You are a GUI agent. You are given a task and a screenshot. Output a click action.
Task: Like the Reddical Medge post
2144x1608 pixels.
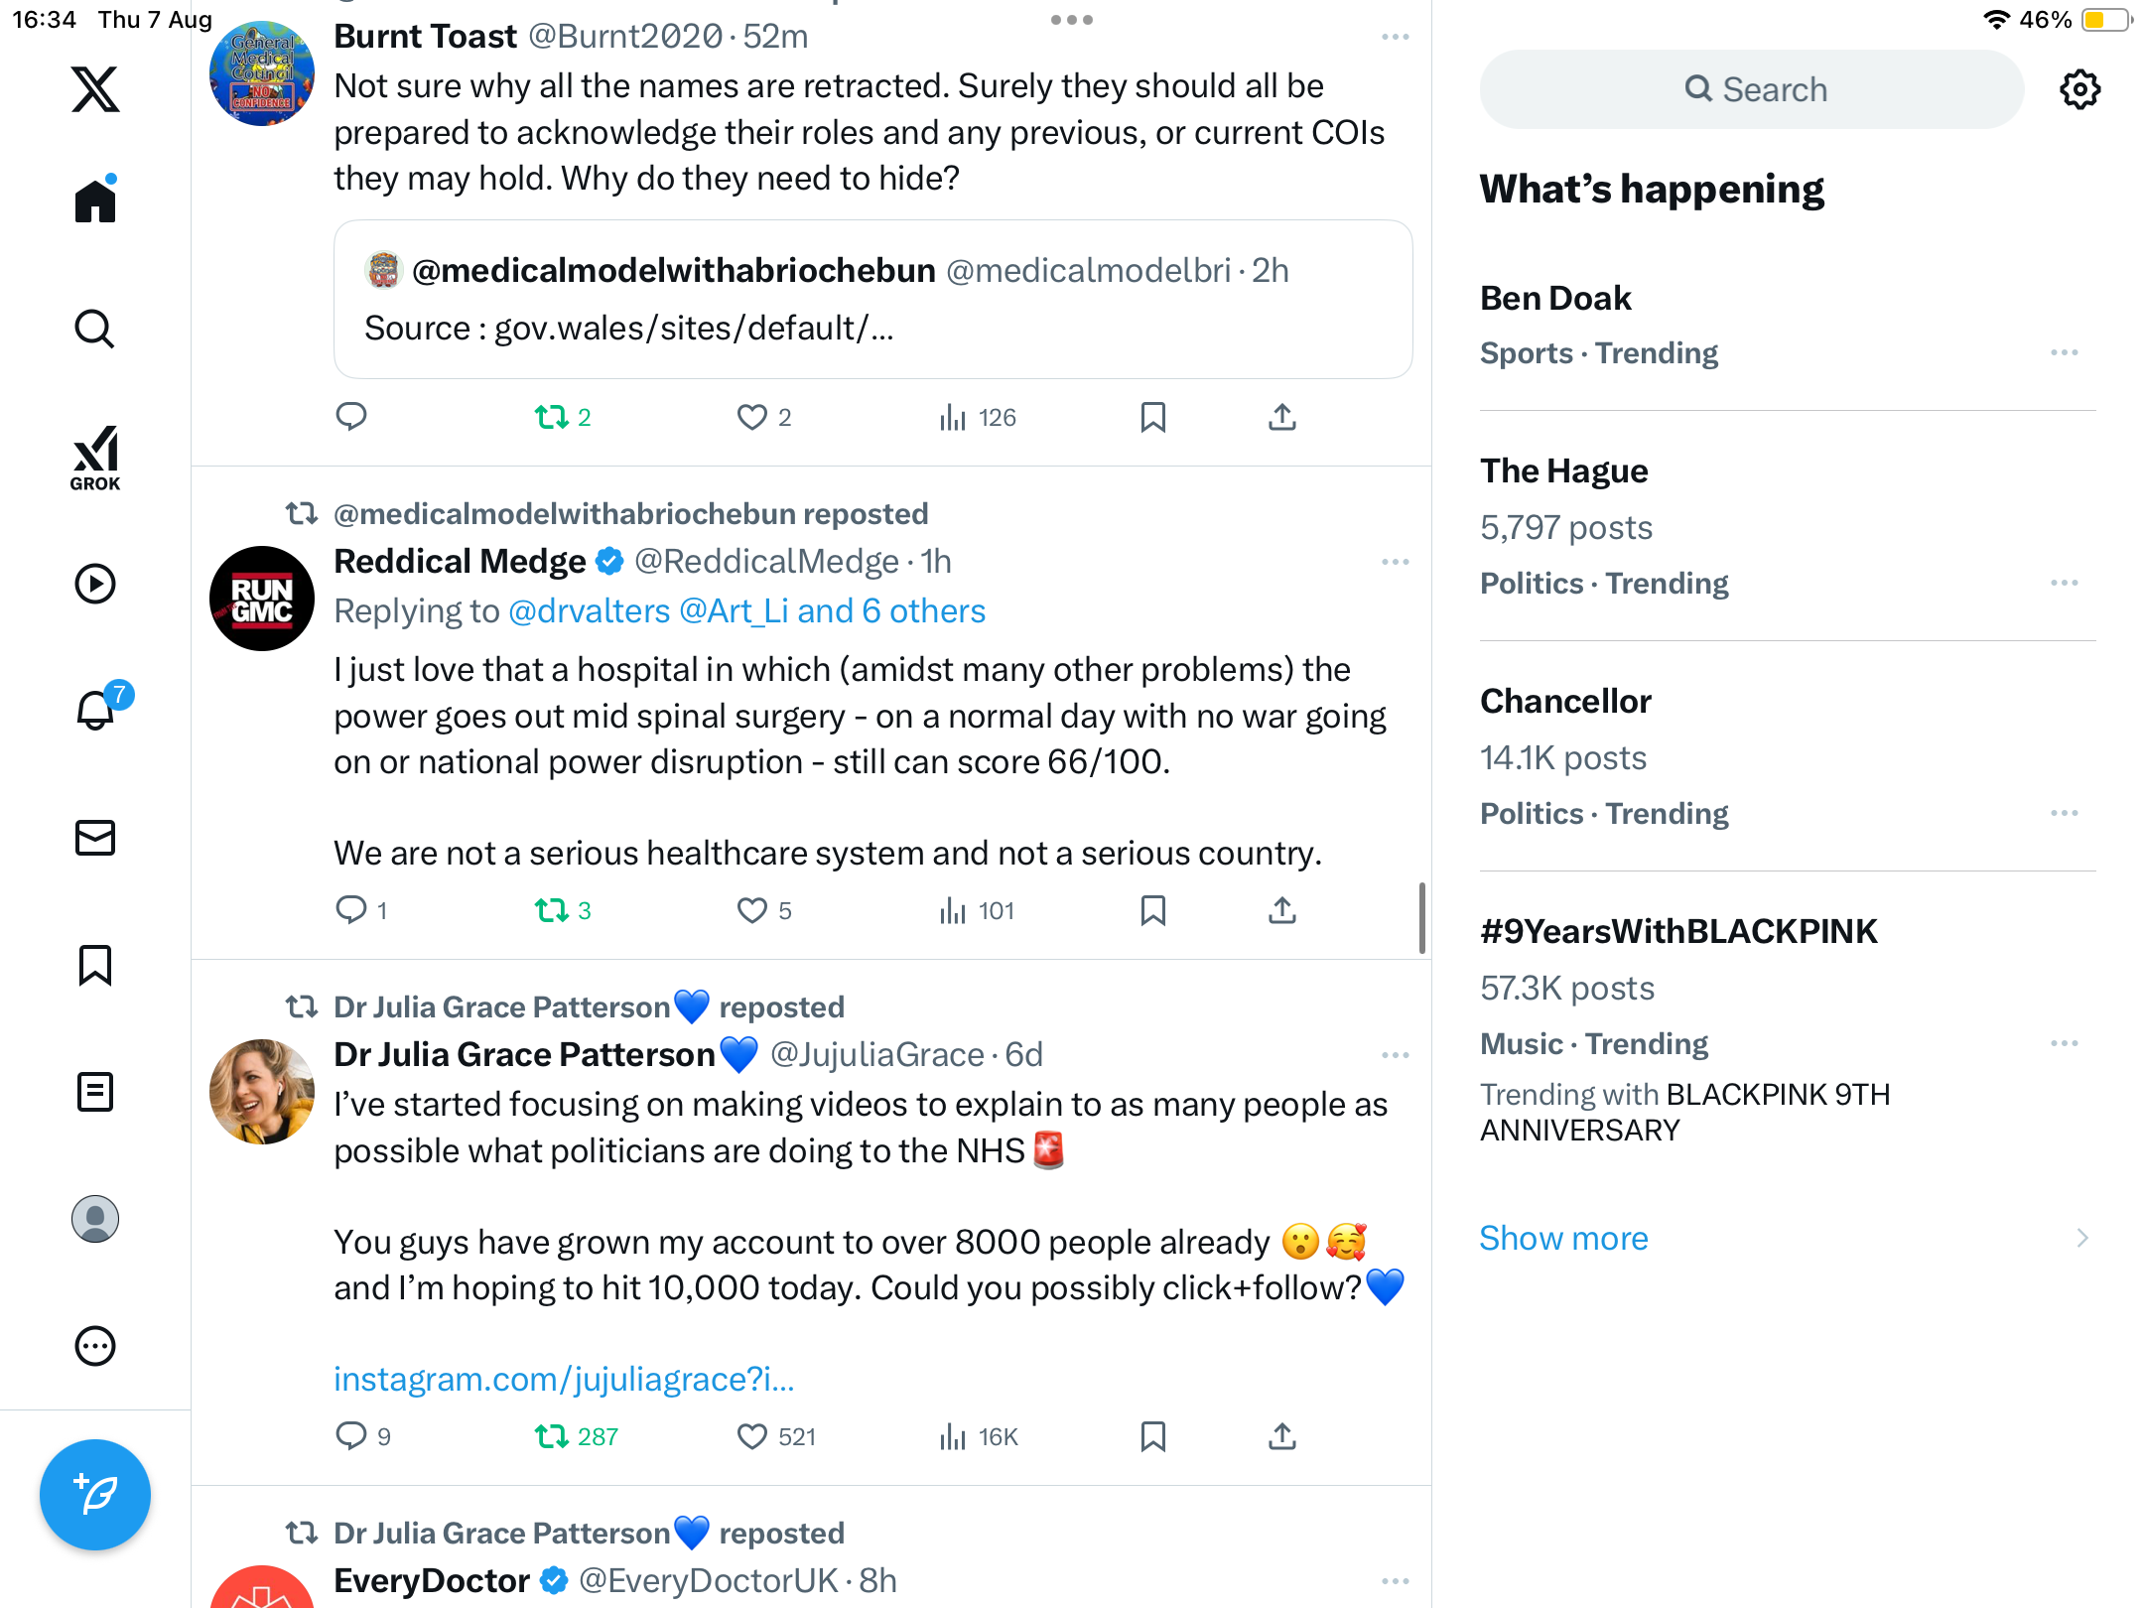point(752,910)
